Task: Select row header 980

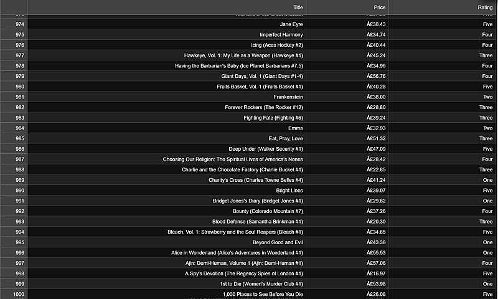Action: click(x=14, y=87)
